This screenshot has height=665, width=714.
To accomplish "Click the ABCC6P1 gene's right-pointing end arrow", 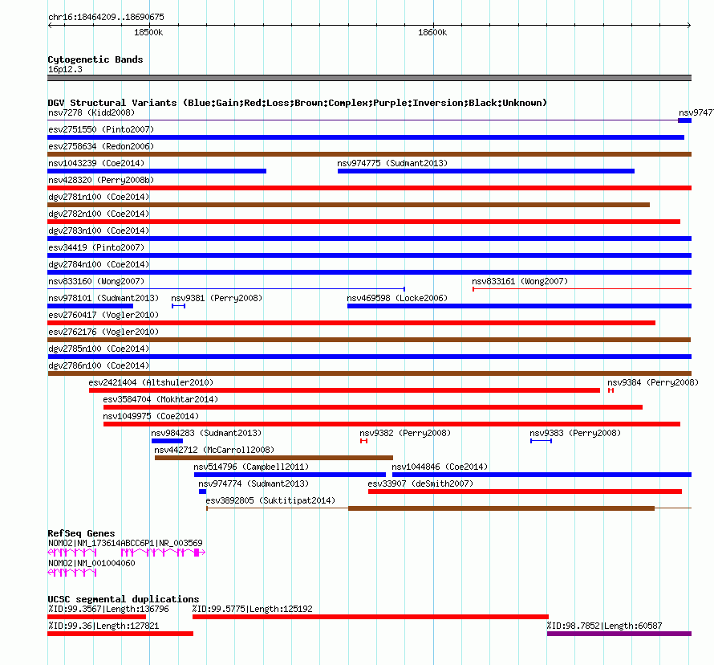I will (x=203, y=553).
